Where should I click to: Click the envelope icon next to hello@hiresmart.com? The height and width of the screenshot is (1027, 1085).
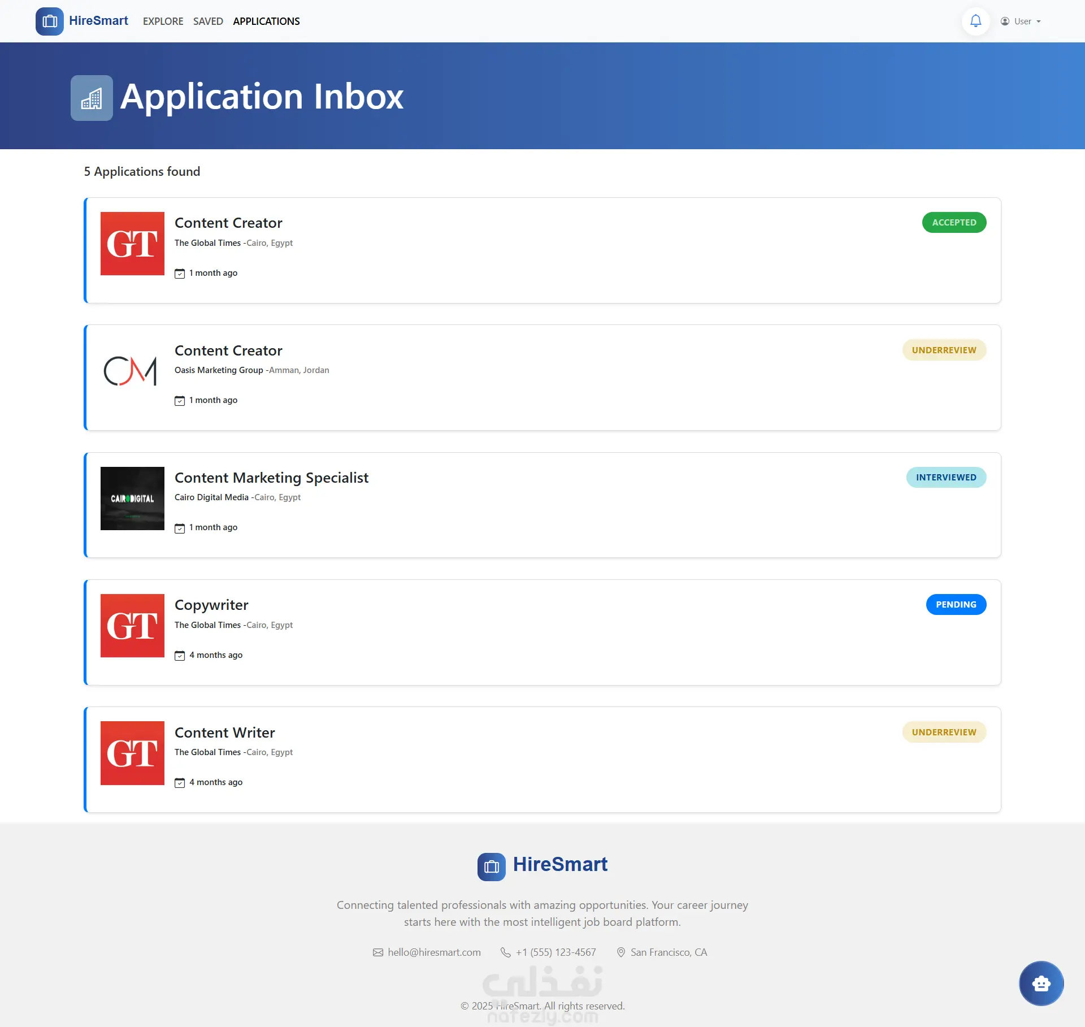(378, 952)
